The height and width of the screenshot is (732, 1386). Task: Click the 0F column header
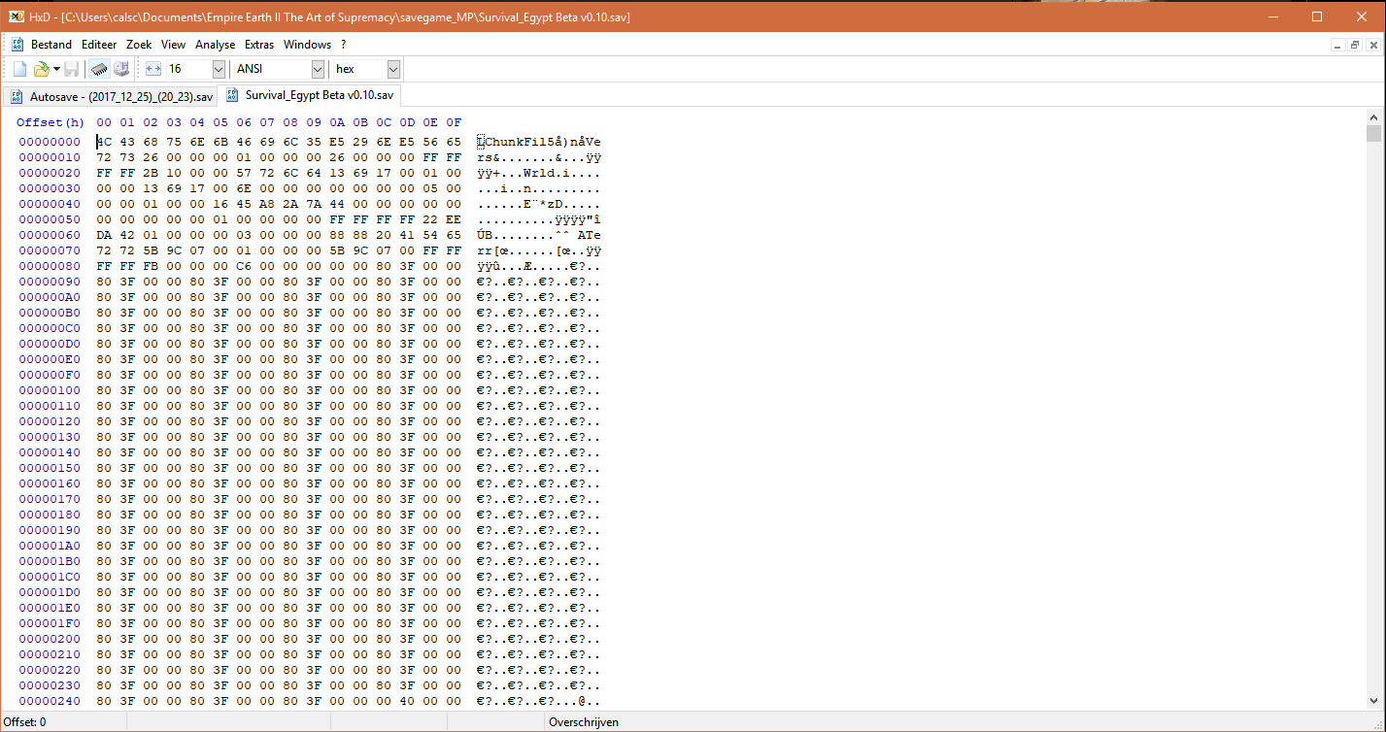pyautogui.click(x=454, y=122)
